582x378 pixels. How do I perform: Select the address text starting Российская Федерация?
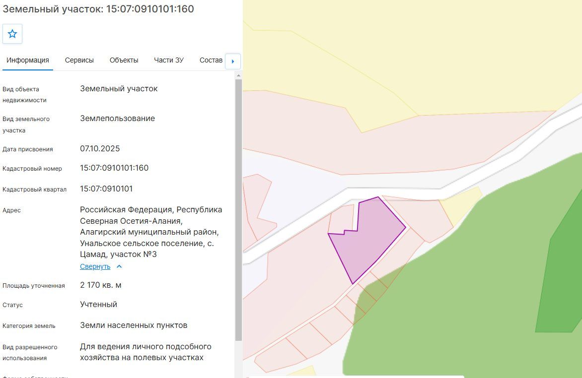151,232
